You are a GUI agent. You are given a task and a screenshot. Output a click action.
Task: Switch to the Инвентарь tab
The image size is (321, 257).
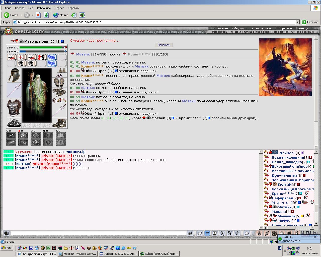(x=220, y=32)
